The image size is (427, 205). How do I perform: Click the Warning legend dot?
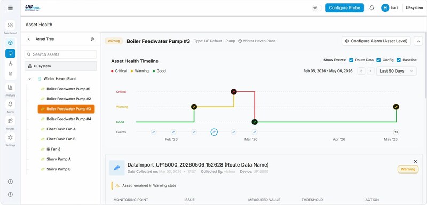pos(132,71)
